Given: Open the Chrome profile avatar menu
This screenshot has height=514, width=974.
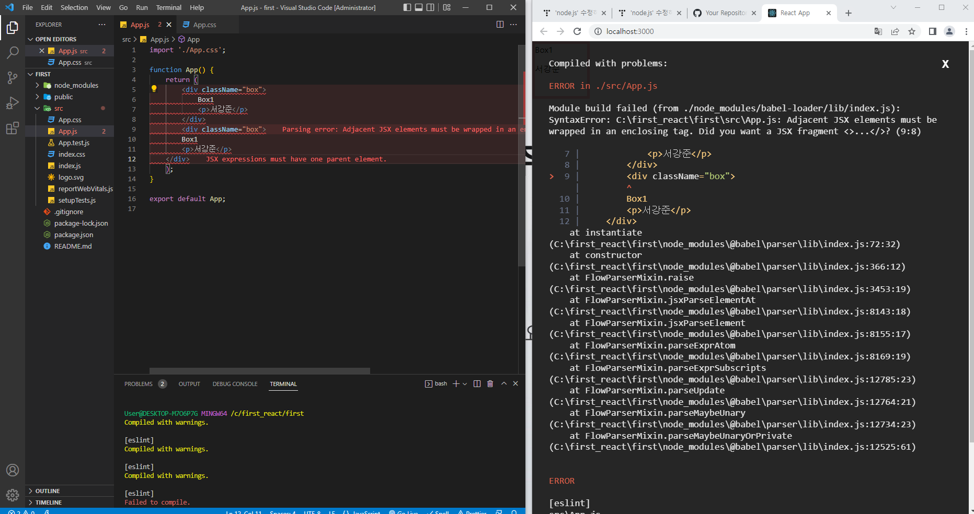Looking at the screenshot, I should click(x=949, y=31).
